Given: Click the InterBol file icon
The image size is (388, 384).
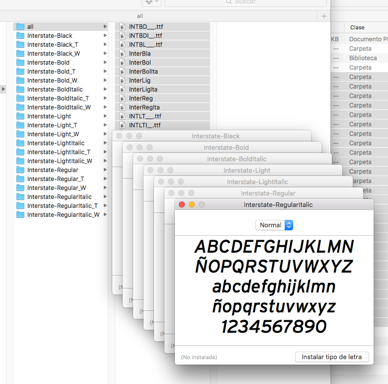Looking at the screenshot, I should pyautogui.click(x=122, y=62).
